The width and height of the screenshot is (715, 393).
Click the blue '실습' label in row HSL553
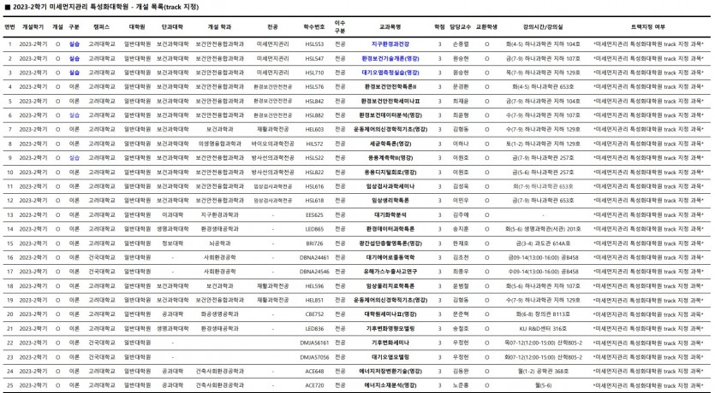click(74, 44)
